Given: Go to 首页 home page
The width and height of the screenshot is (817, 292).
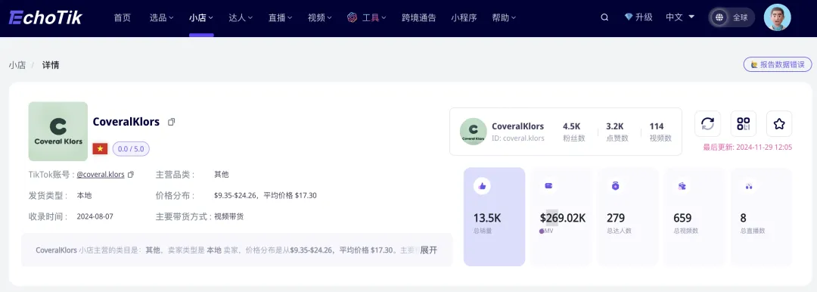Looking at the screenshot, I should 123,17.
